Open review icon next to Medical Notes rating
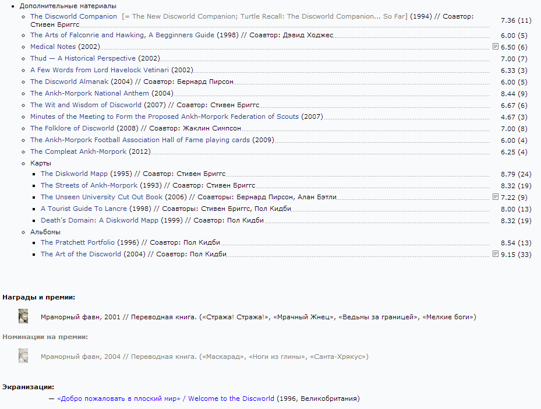The width and height of the screenshot is (541, 409). [496, 46]
